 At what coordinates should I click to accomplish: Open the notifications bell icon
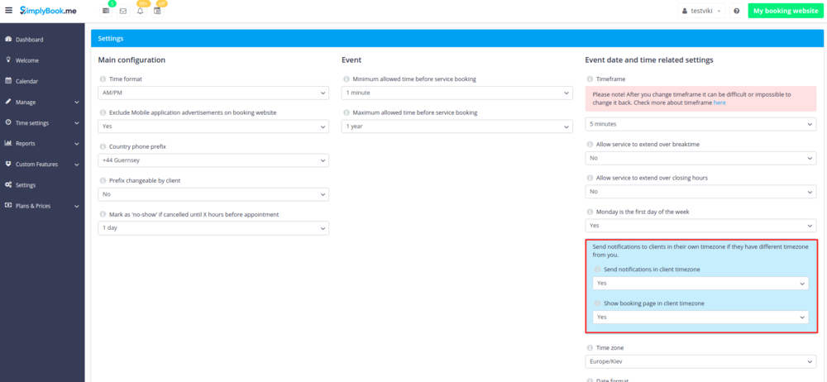tap(140, 12)
